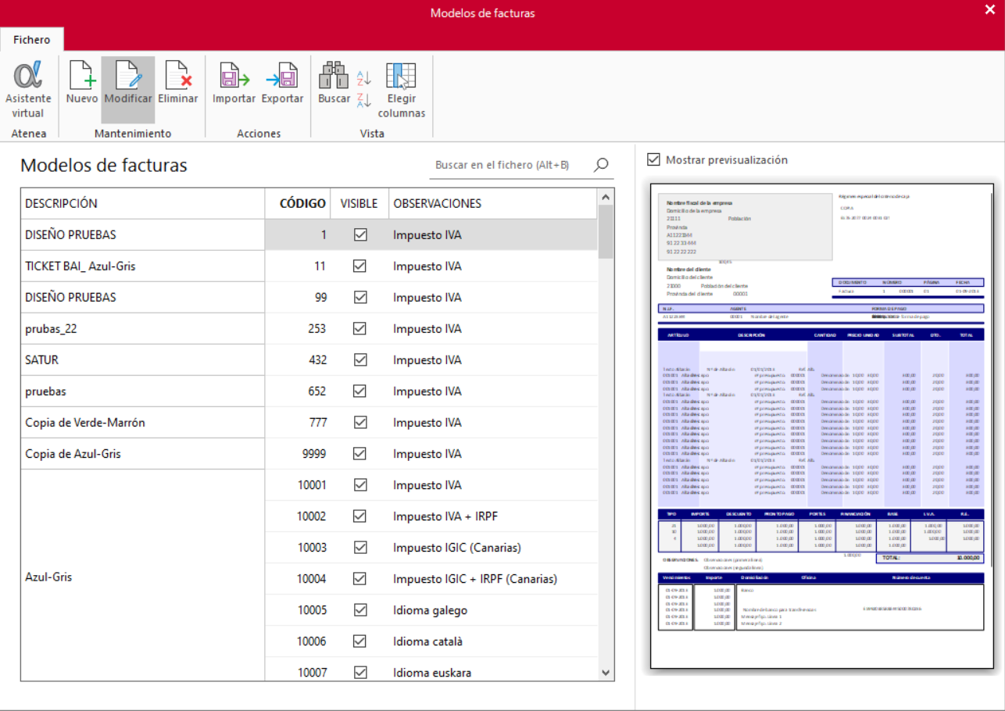Click the Idioma català cell
The width and height of the screenshot is (1005, 711).
coord(493,641)
